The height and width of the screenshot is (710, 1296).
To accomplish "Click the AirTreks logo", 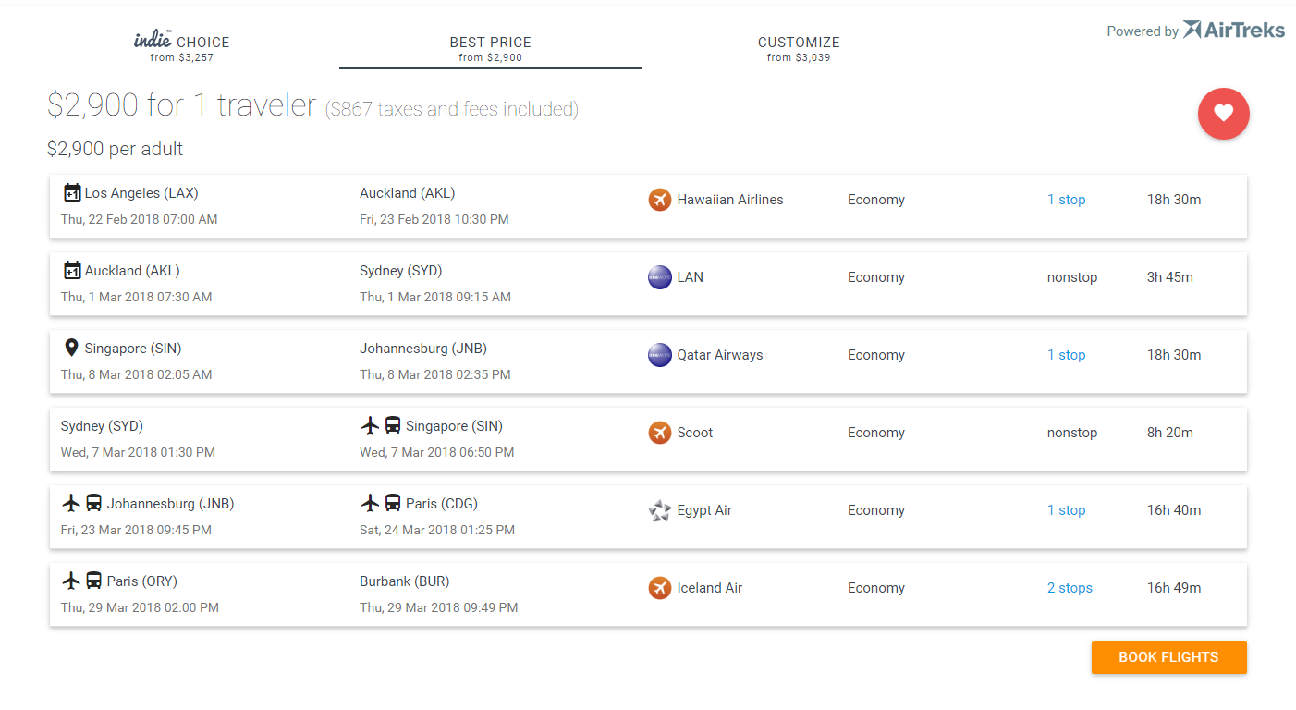I will (x=1233, y=31).
